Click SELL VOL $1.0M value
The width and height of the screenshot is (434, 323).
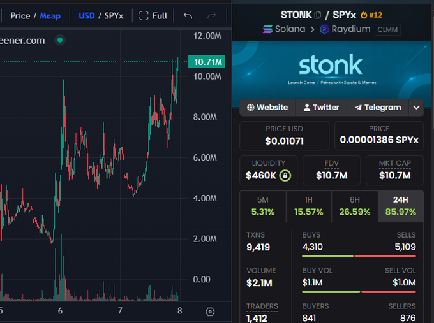(404, 282)
